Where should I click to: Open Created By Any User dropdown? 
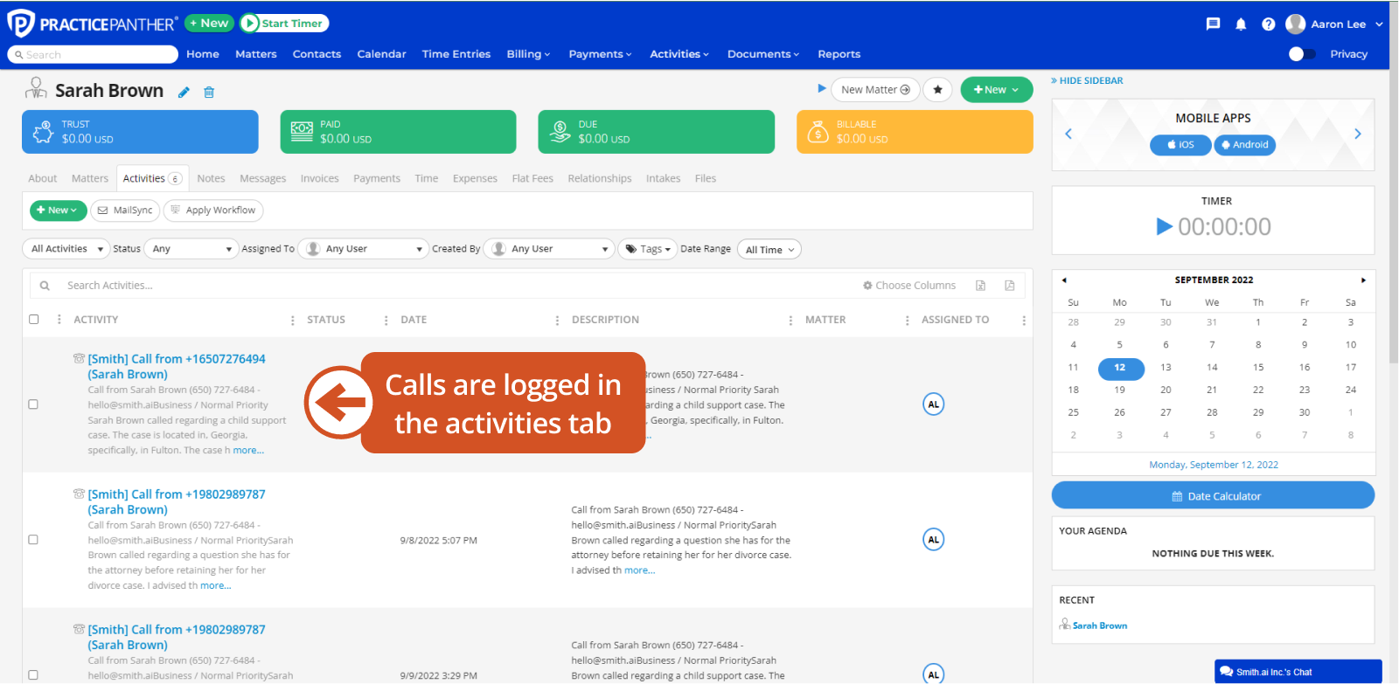click(548, 249)
